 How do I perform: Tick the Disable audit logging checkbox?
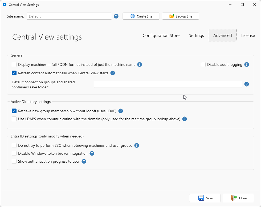[x=203, y=64]
